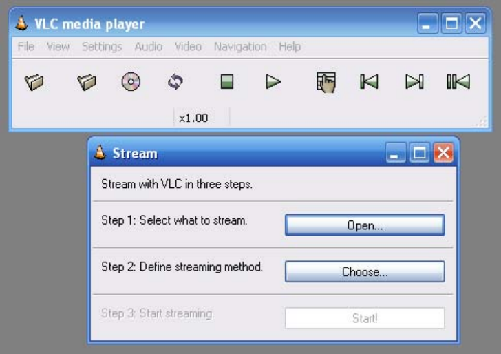Click the Open... button for Step 1
The width and height of the screenshot is (501, 354).
(x=365, y=225)
